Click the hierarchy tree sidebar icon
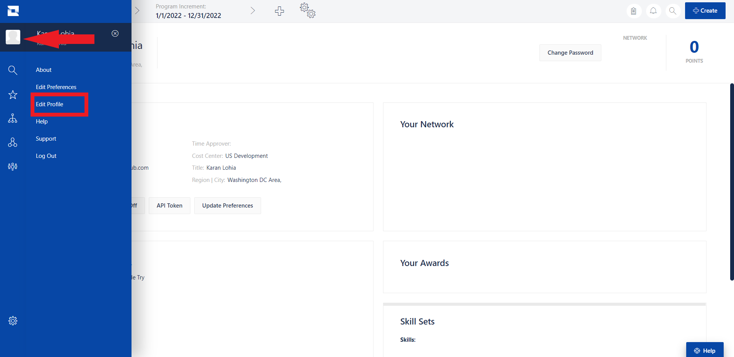Viewport: 734px width, 357px height. (13, 118)
